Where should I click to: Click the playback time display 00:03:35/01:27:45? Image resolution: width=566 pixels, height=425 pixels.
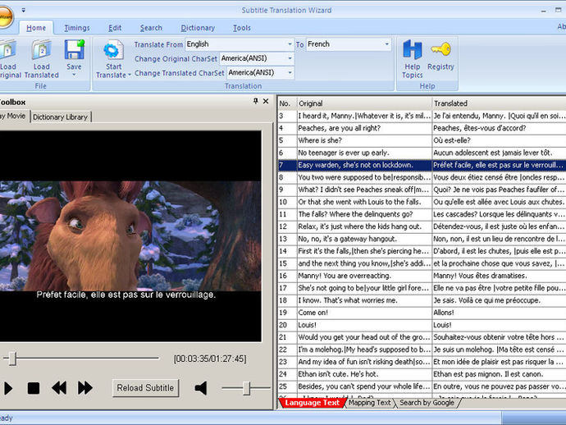210,359
